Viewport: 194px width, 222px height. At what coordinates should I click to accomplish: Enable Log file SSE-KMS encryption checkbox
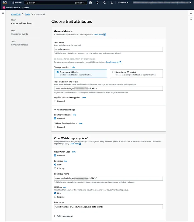pos(55,101)
